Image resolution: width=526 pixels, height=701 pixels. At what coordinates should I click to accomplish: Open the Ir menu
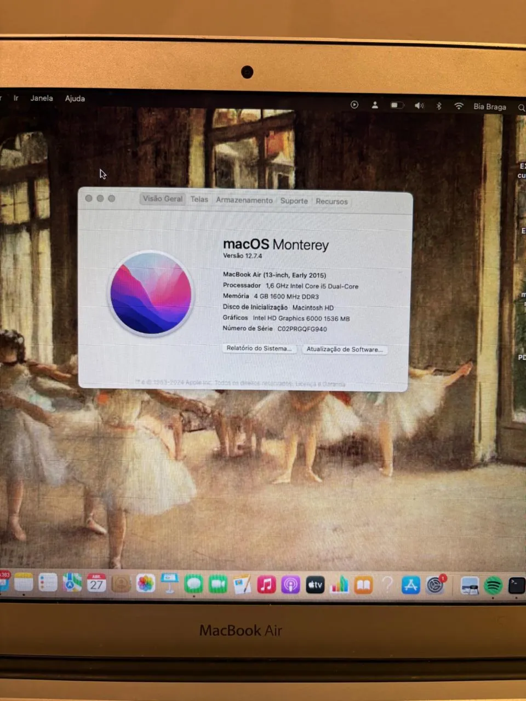16,98
